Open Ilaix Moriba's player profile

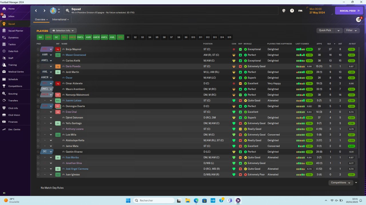click(72, 157)
